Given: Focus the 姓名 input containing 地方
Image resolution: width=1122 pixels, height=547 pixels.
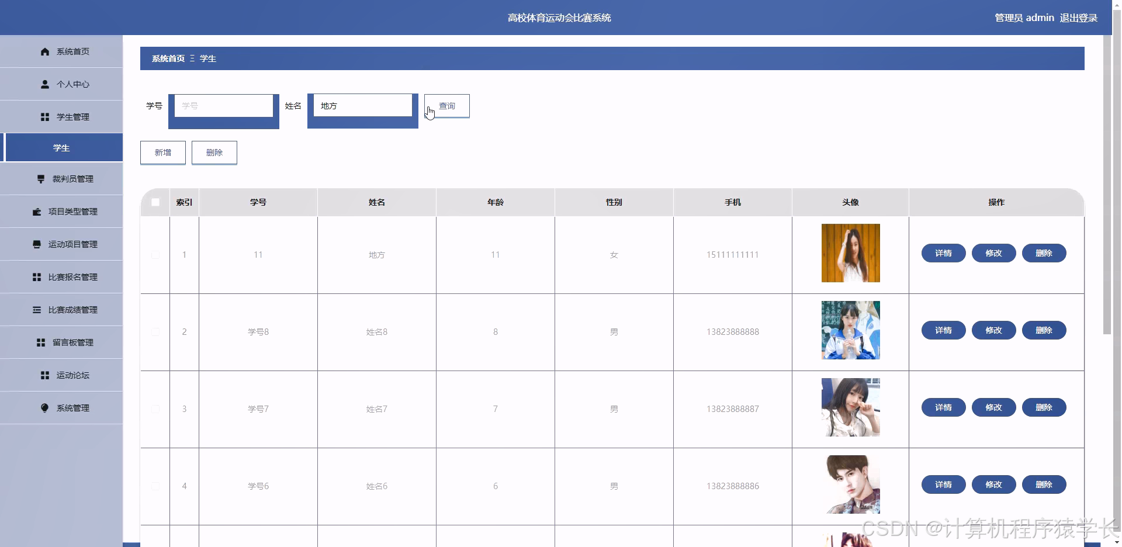Looking at the screenshot, I should [x=363, y=106].
